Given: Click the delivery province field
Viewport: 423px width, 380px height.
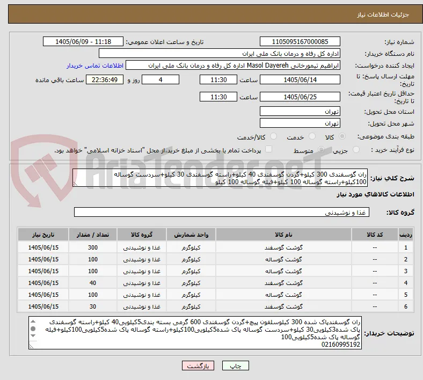Looking at the screenshot, I should point(300,111).
